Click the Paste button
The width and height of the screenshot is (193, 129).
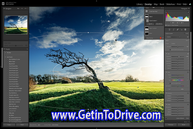click(22, 125)
